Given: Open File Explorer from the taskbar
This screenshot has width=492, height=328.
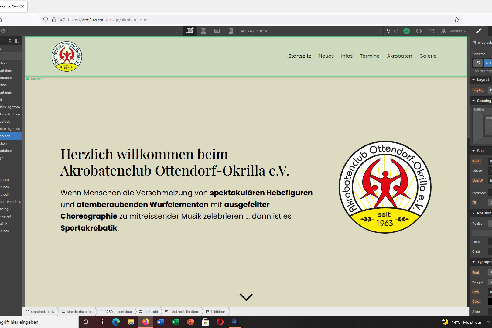Looking at the screenshot, I should tap(131, 322).
